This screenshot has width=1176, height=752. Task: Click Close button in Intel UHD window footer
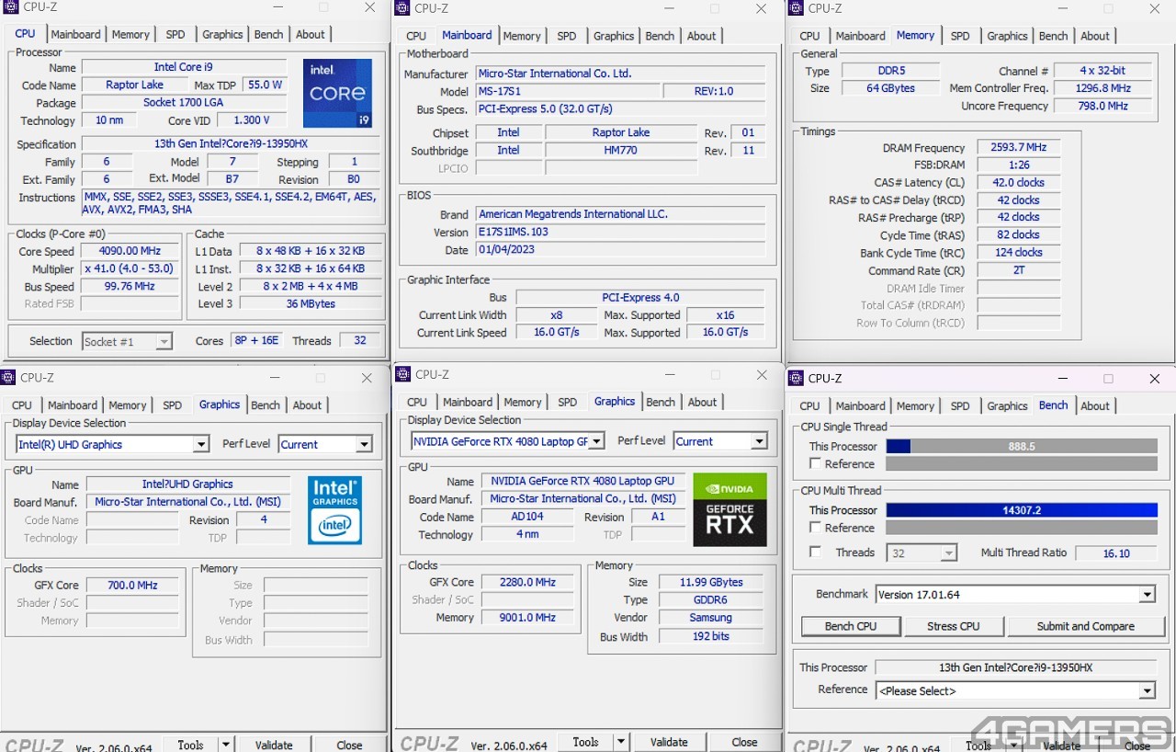tap(349, 745)
